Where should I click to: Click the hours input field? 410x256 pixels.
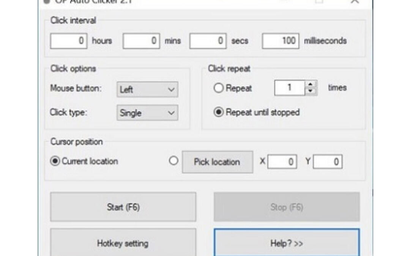[x=69, y=41]
